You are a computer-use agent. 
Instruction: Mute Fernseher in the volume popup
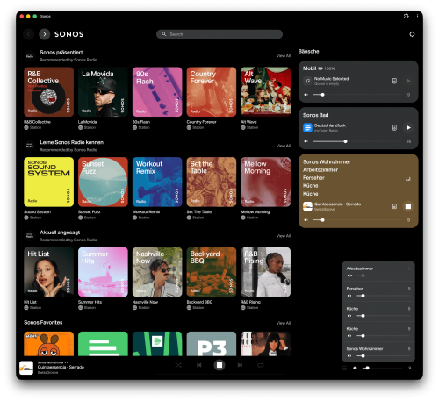[349, 296]
